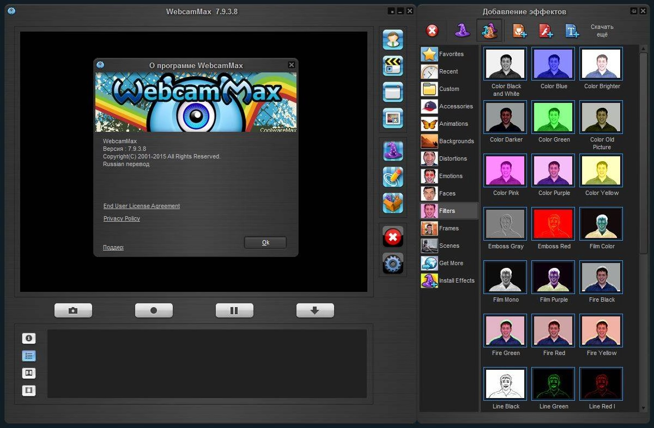Select the image gallery view icon

tap(29, 373)
